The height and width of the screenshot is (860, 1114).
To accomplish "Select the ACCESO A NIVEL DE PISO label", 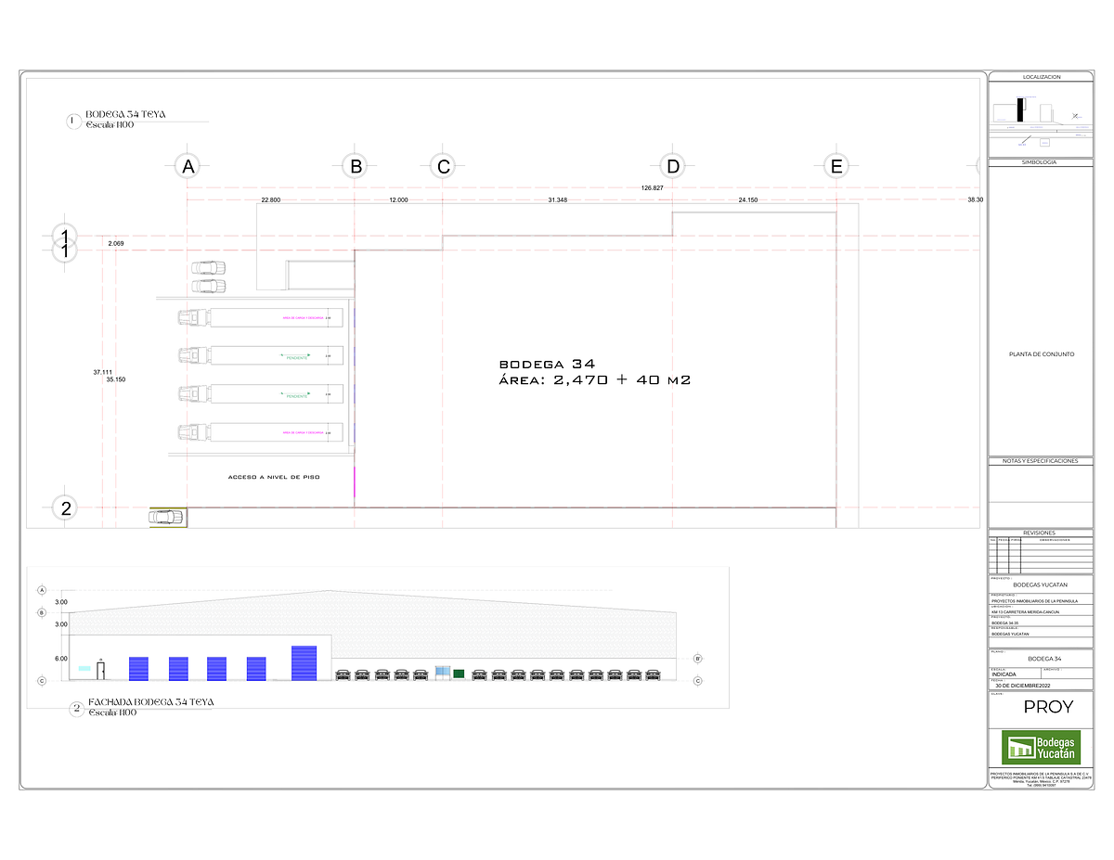I will coord(274,477).
